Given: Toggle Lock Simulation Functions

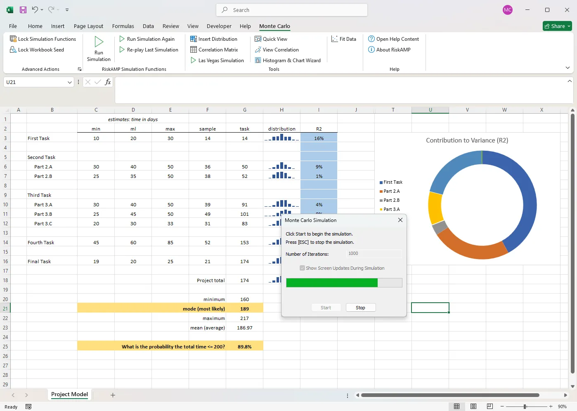Looking at the screenshot, I should pos(43,39).
